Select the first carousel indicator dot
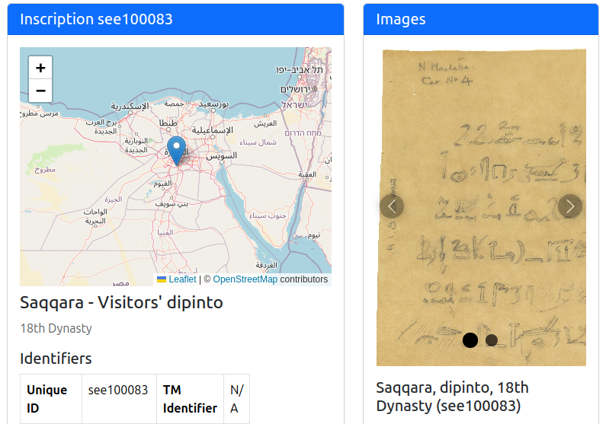 point(470,340)
